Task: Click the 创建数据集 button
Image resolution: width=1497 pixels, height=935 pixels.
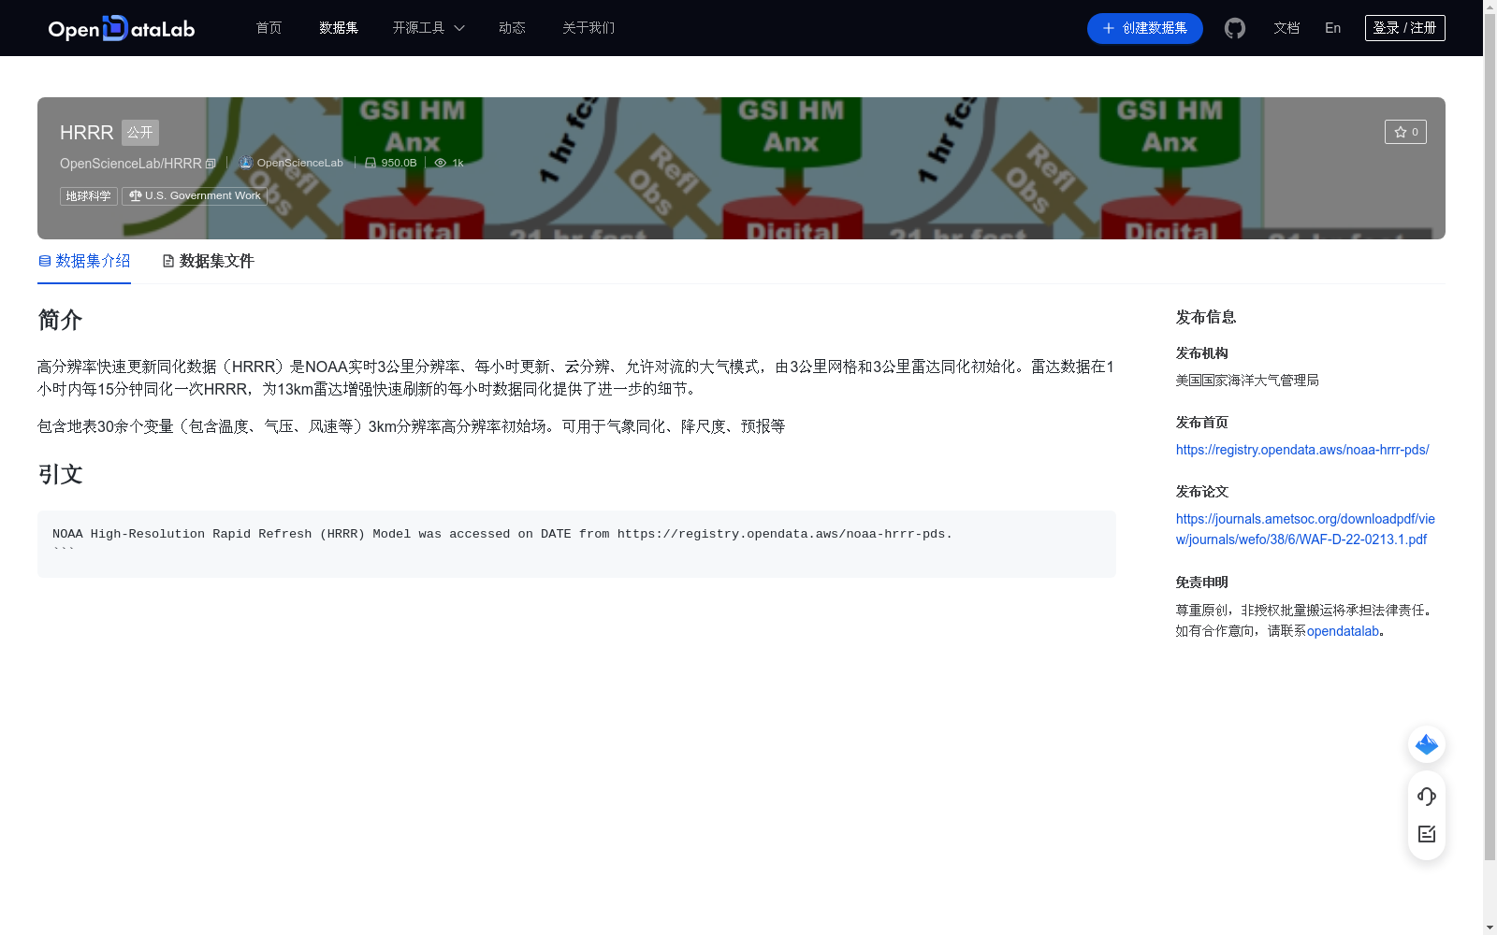Action: (1144, 28)
